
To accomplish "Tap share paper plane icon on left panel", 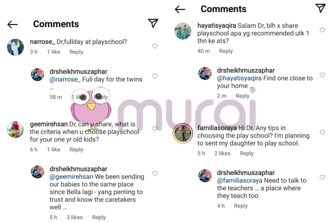I will [x=153, y=23].
